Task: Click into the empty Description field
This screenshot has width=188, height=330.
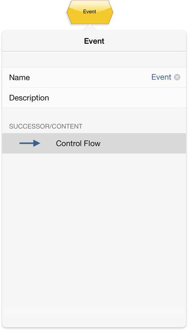Action: pyautogui.click(x=117, y=98)
